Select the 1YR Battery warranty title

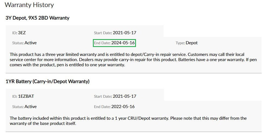pyautogui.click(x=47, y=81)
